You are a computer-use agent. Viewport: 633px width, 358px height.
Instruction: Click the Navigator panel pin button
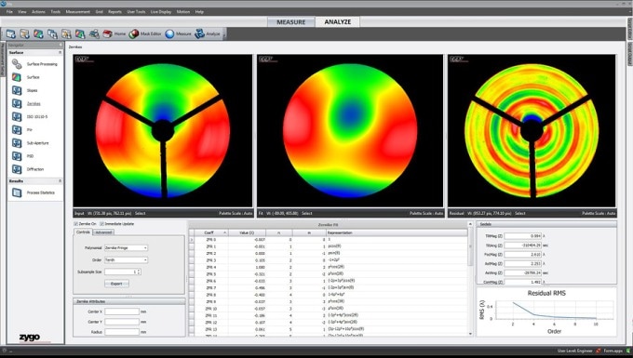61,45
